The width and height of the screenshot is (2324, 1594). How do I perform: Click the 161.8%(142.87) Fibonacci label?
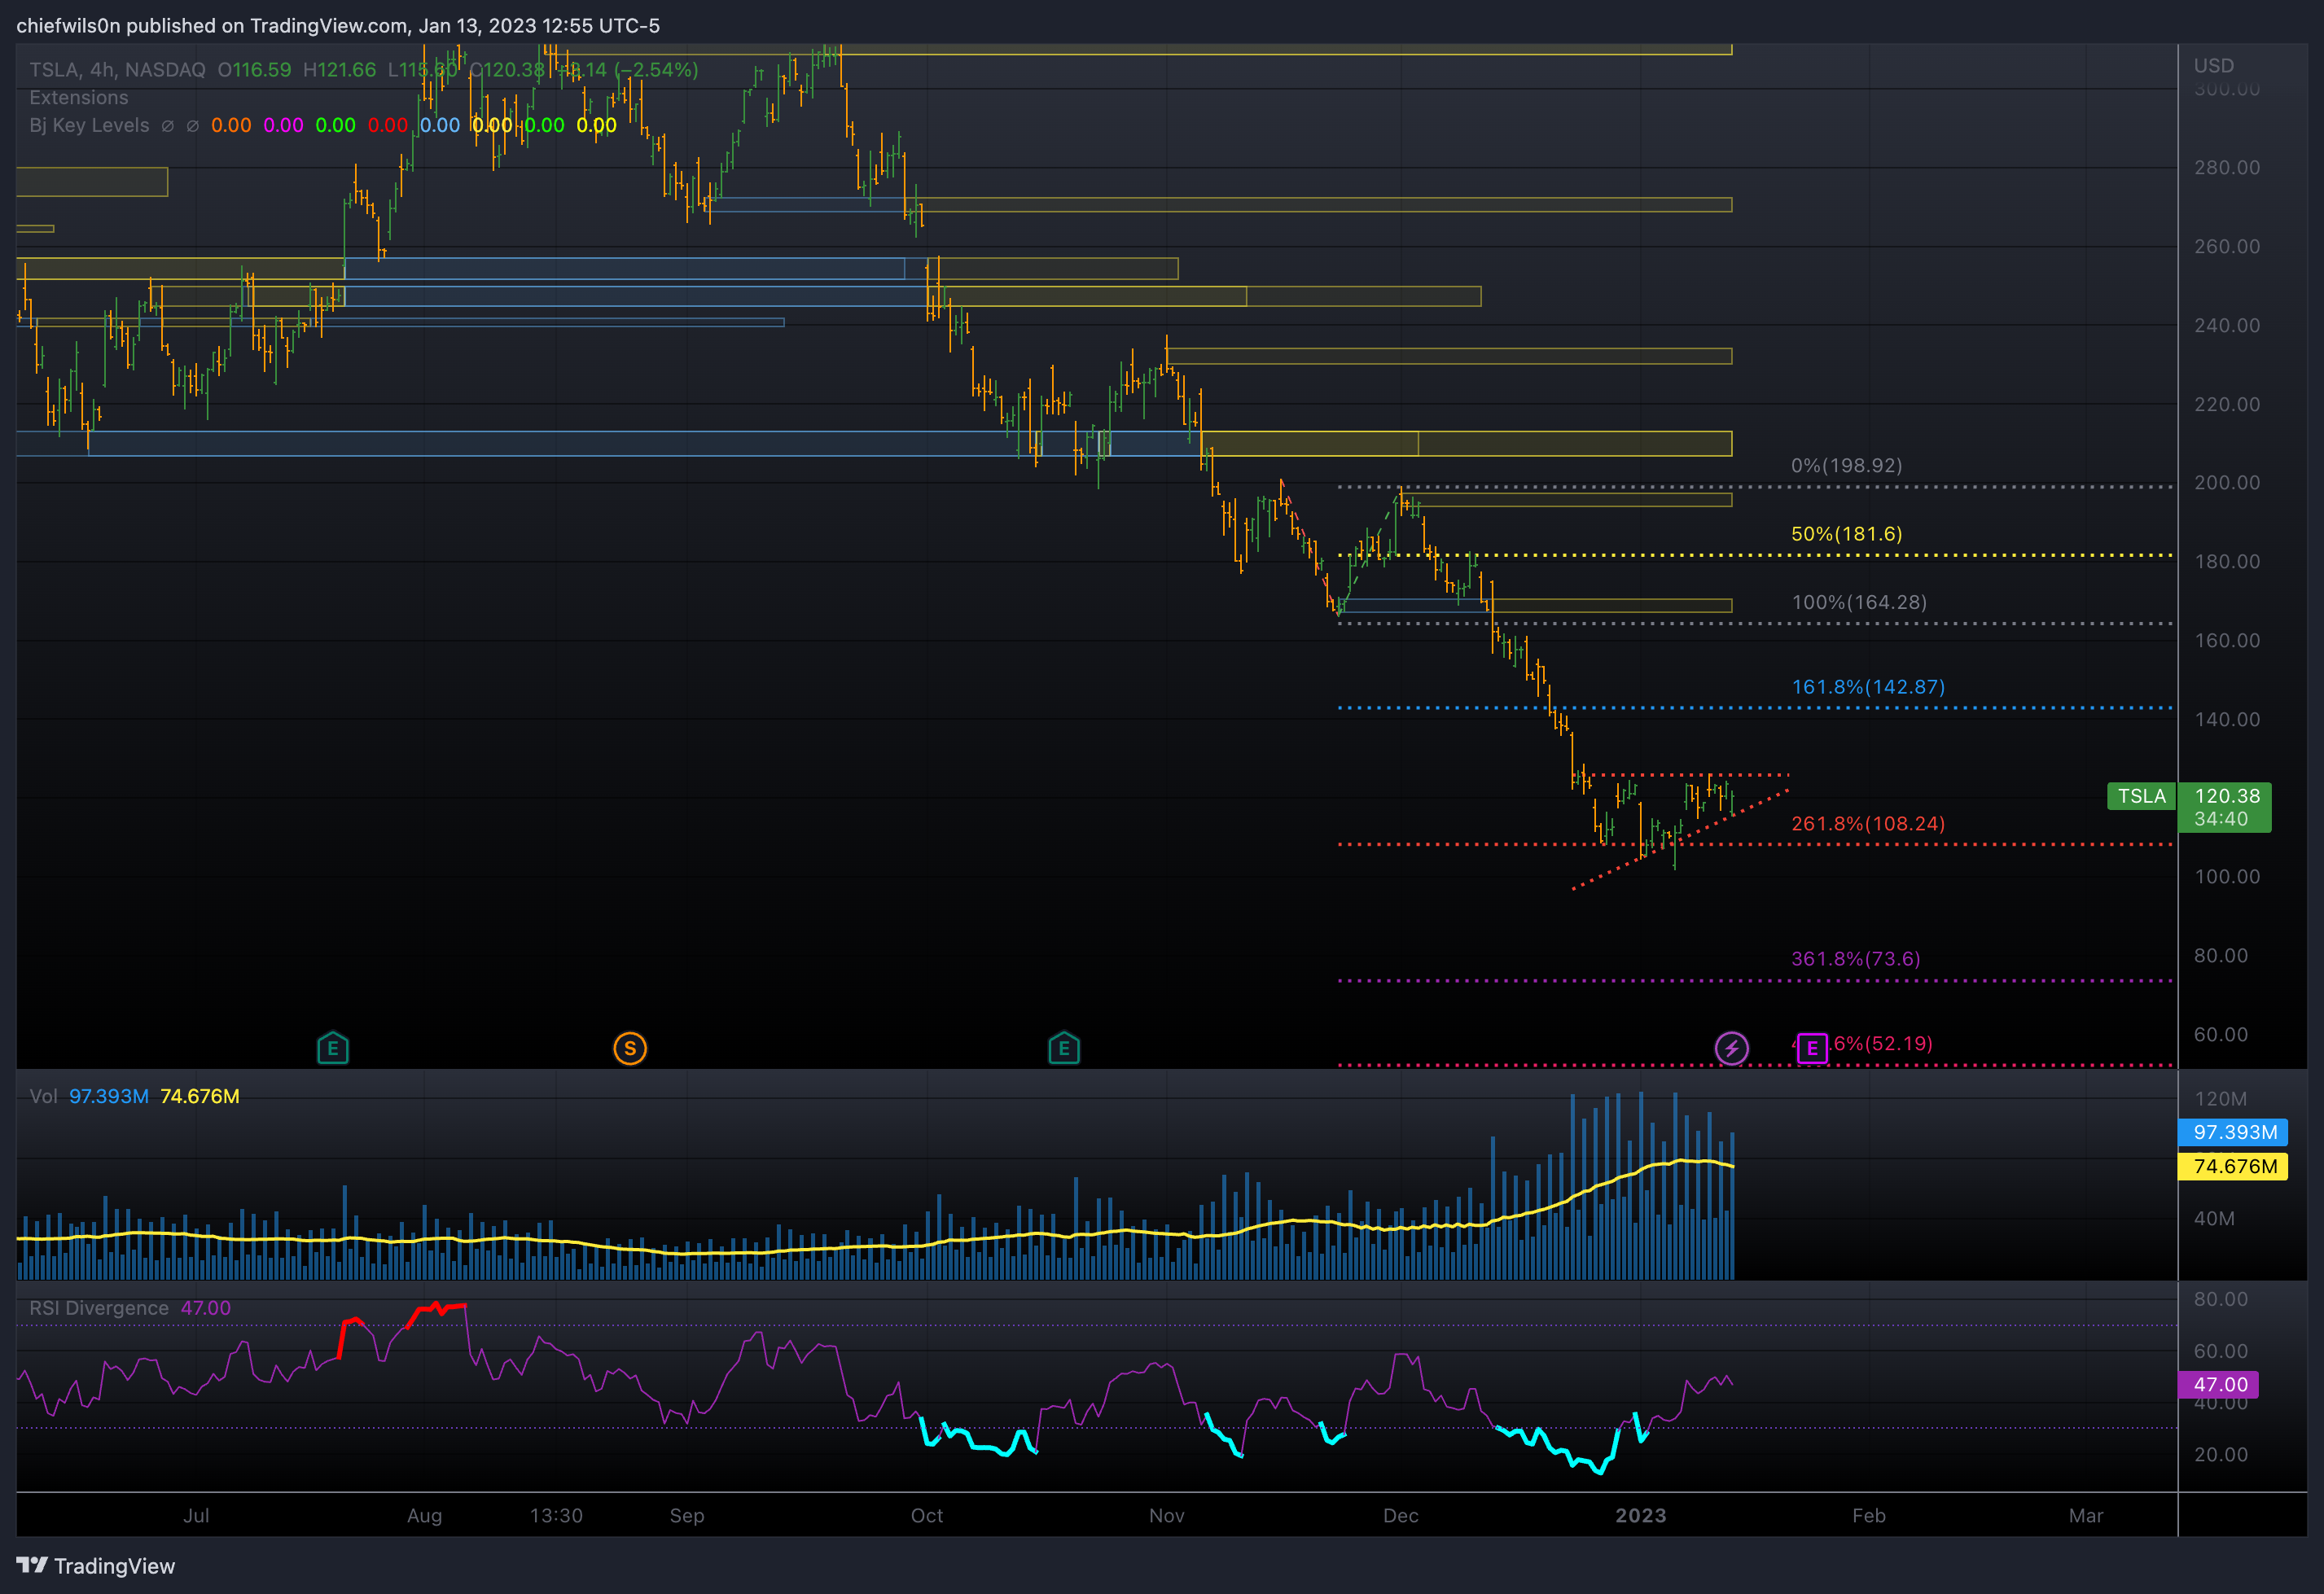click(1868, 687)
